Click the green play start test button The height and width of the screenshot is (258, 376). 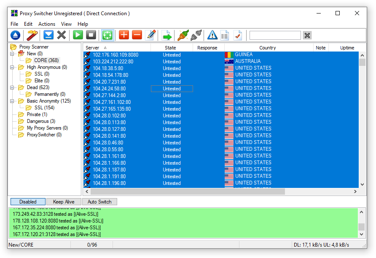78,35
